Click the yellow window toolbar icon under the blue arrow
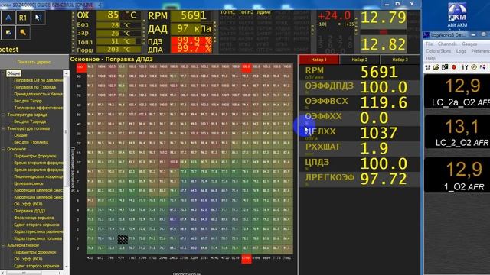The width and height of the screenshot is (490, 275). 8,32
